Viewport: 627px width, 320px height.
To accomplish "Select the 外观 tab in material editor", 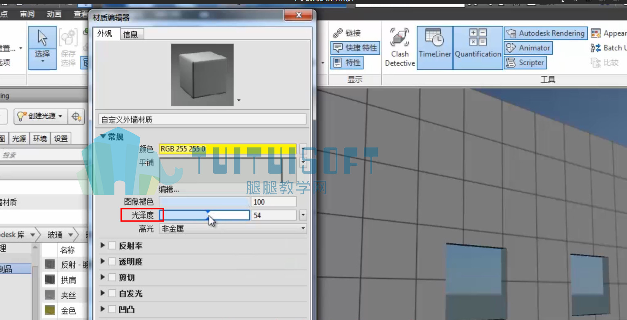I will pyautogui.click(x=105, y=33).
